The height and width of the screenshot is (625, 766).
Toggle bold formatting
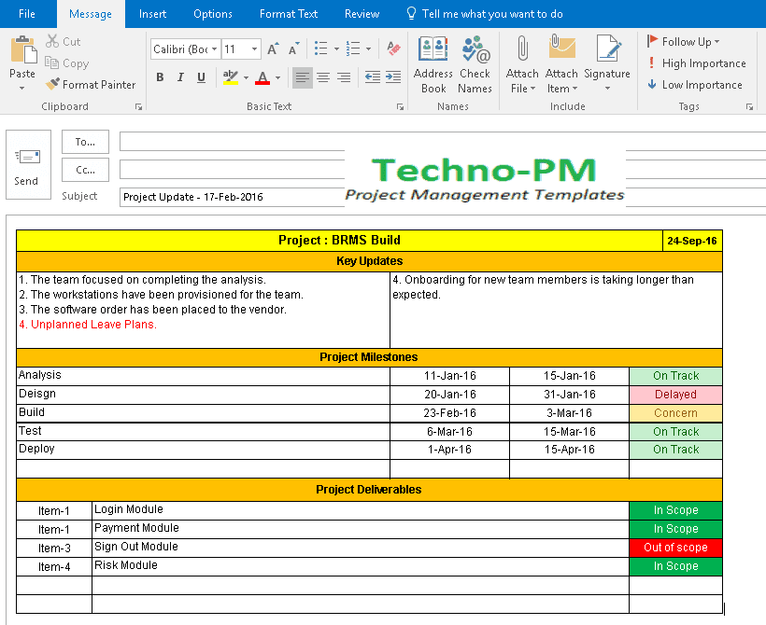[160, 77]
